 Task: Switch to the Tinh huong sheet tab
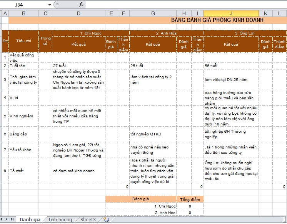pos(60,219)
